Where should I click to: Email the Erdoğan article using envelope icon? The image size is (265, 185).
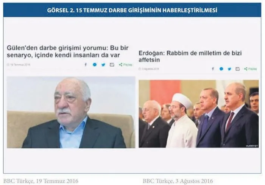pos(238,69)
